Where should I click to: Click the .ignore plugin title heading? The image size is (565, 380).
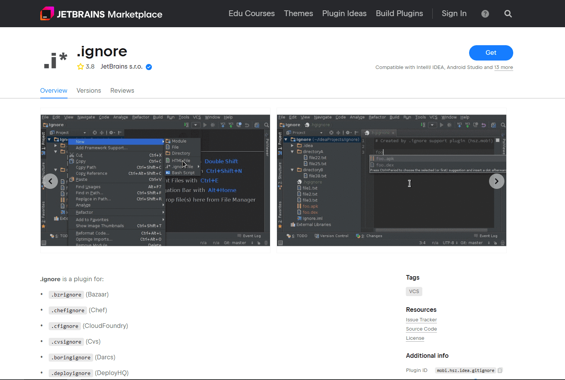(x=102, y=51)
